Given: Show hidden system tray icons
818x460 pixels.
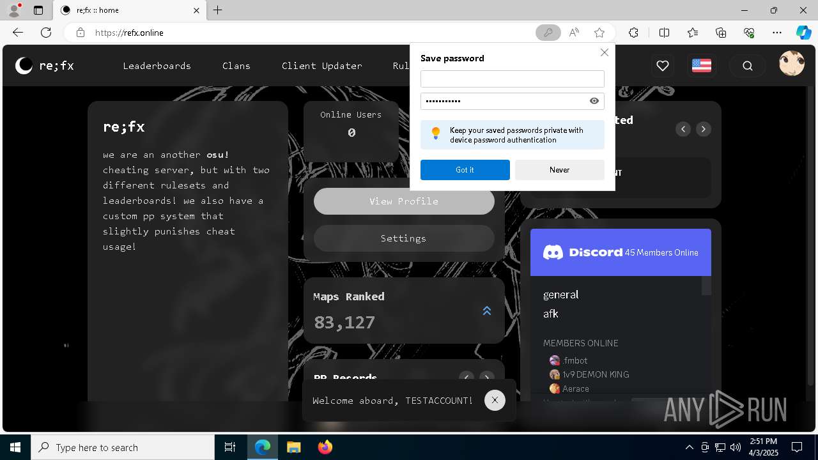Looking at the screenshot, I should pos(690,447).
